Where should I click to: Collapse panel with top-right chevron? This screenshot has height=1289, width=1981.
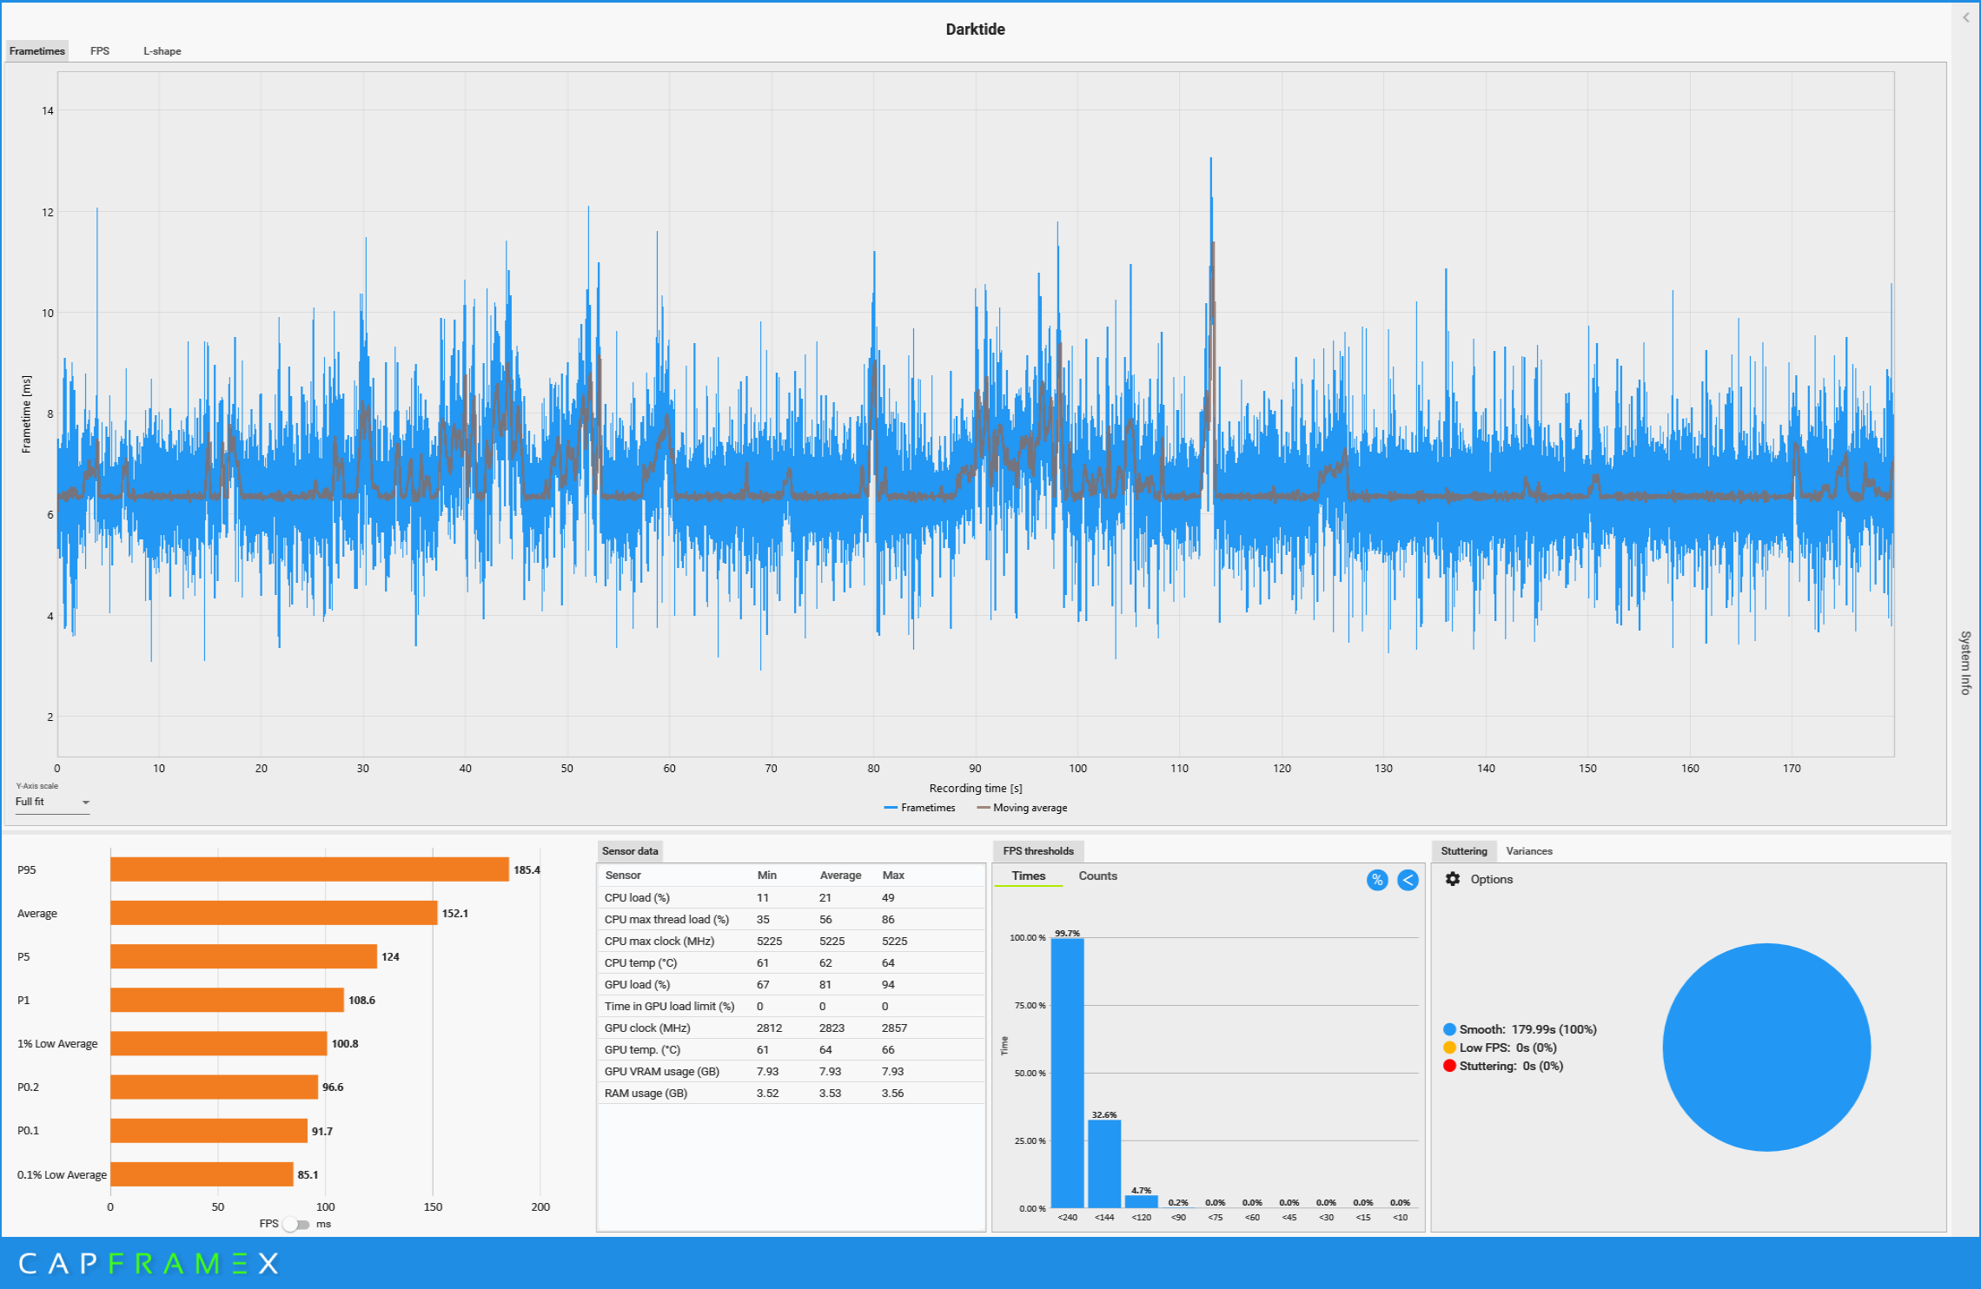[1965, 17]
